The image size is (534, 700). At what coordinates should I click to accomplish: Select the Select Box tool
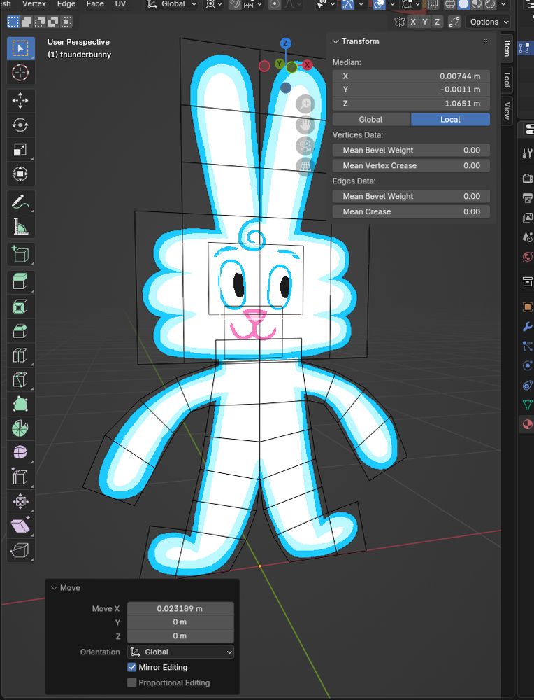click(20, 48)
